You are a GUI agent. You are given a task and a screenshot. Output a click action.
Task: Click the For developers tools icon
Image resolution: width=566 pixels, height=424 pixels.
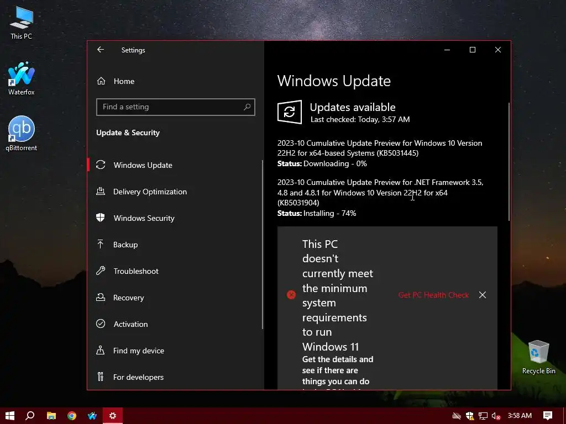click(x=101, y=377)
